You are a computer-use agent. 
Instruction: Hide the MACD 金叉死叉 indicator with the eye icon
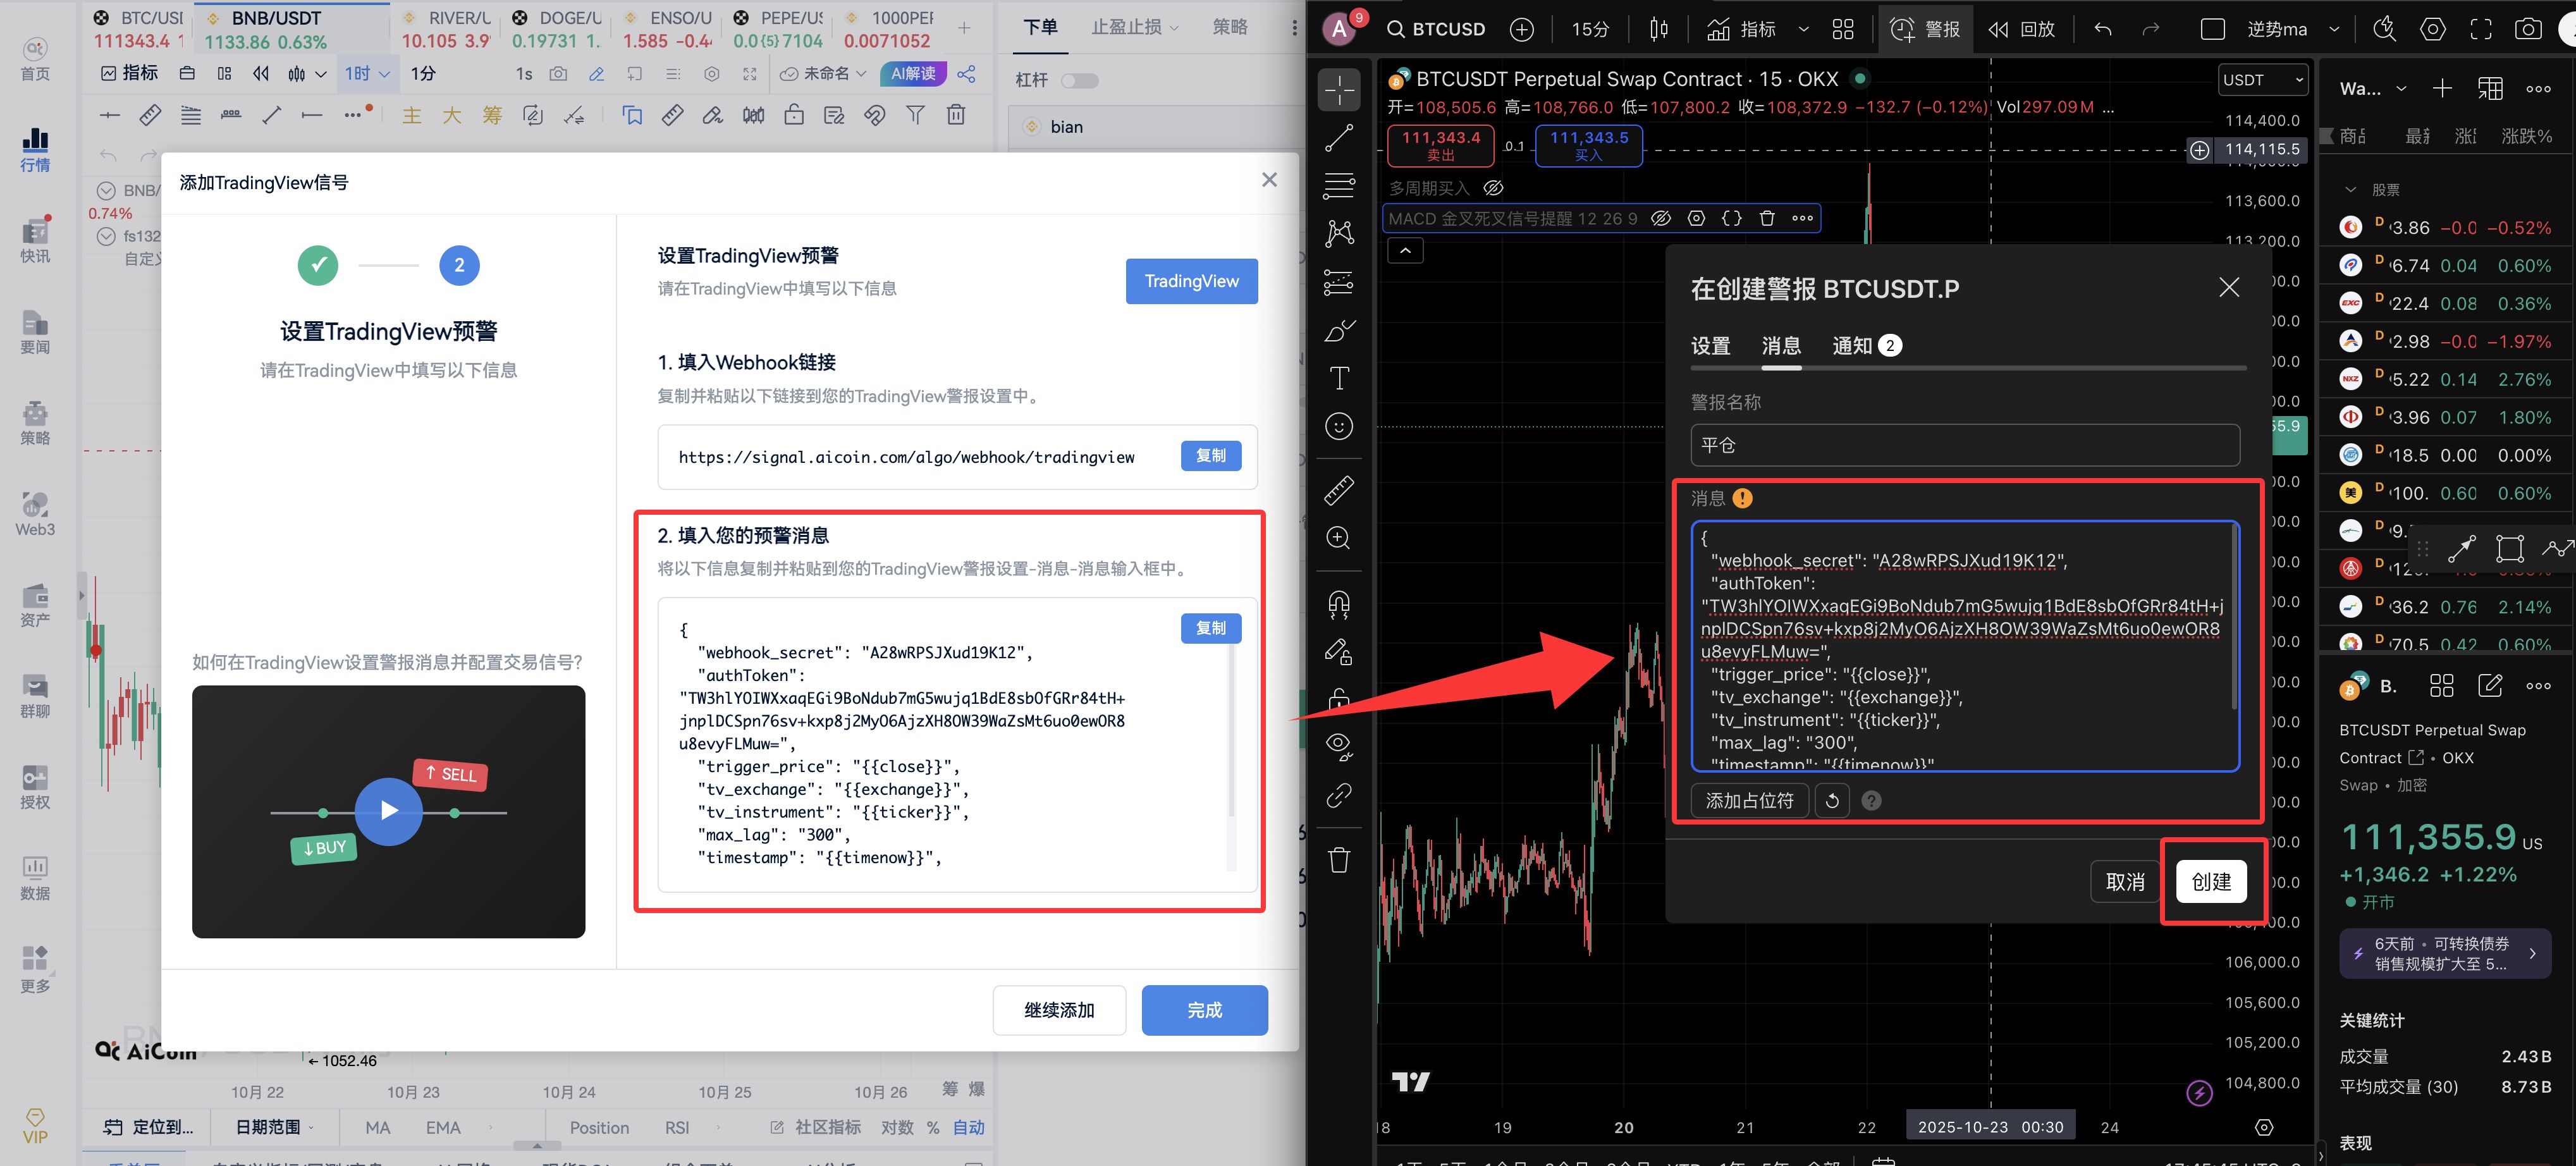click(1661, 218)
